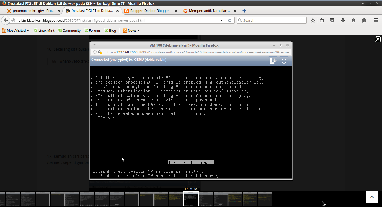Reload the page with the refresh icon
Image resolution: width=382 pixels, height=207 pixels.
(x=230, y=20)
